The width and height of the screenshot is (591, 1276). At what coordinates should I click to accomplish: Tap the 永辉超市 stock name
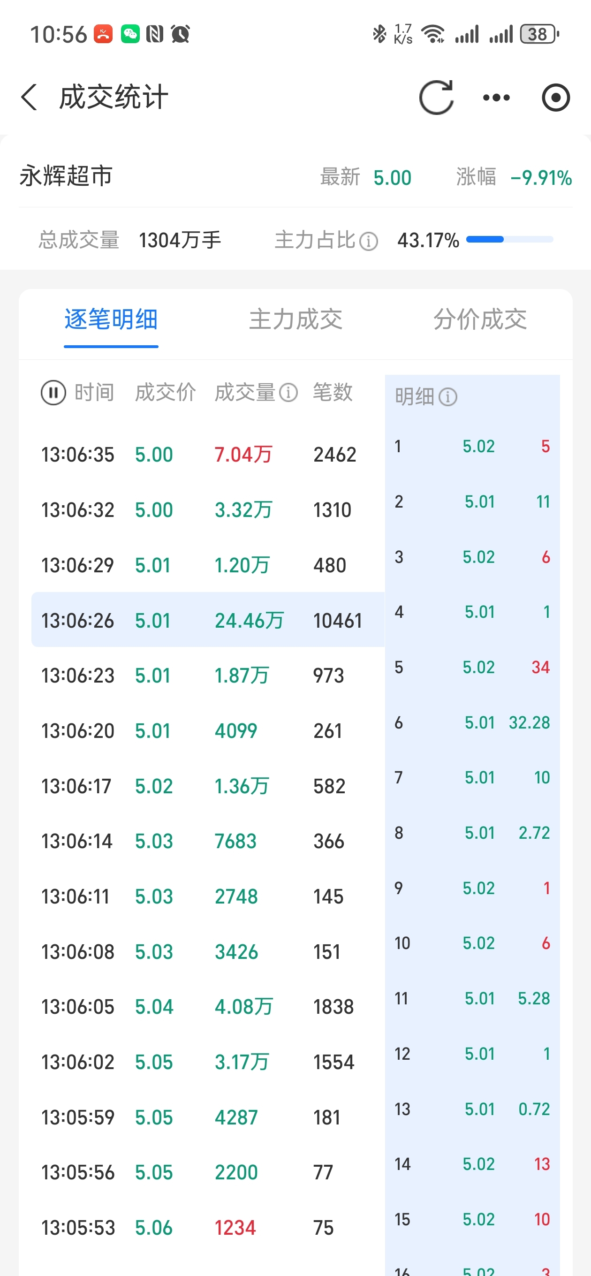[x=67, y=176]
